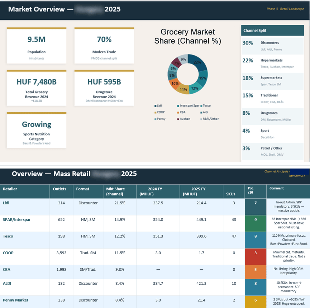Click the Tesco retailer name cell
The image size is (310, 308).
[25, 240]
